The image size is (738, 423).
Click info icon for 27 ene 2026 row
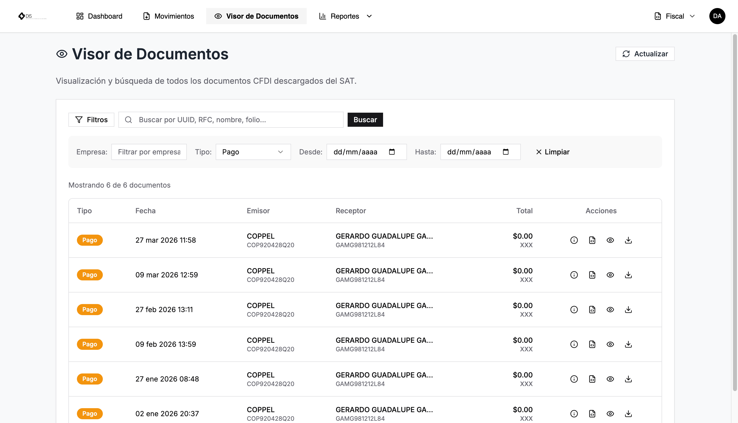(574, 379)
